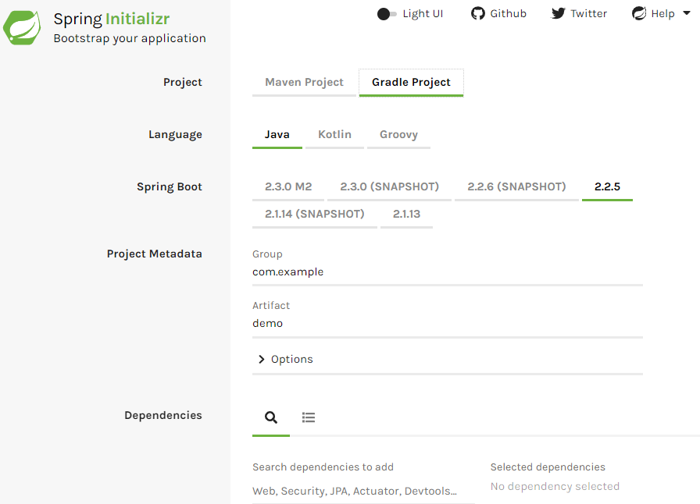This screenshot has height=504, width=700.
Task: Focus the search dependencies input
Action: click(x=363, y=491)
